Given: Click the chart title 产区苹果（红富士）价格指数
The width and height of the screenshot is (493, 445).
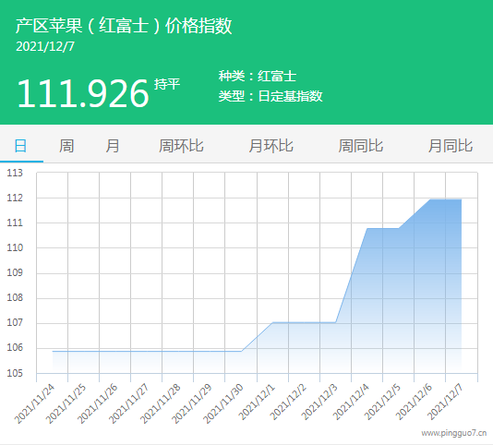Looking at the screenshot, I should pyautogui.click(x=124, y=26).
